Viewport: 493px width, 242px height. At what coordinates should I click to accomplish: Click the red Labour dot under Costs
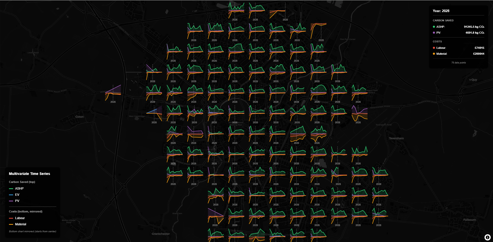(x=434, y=48)
